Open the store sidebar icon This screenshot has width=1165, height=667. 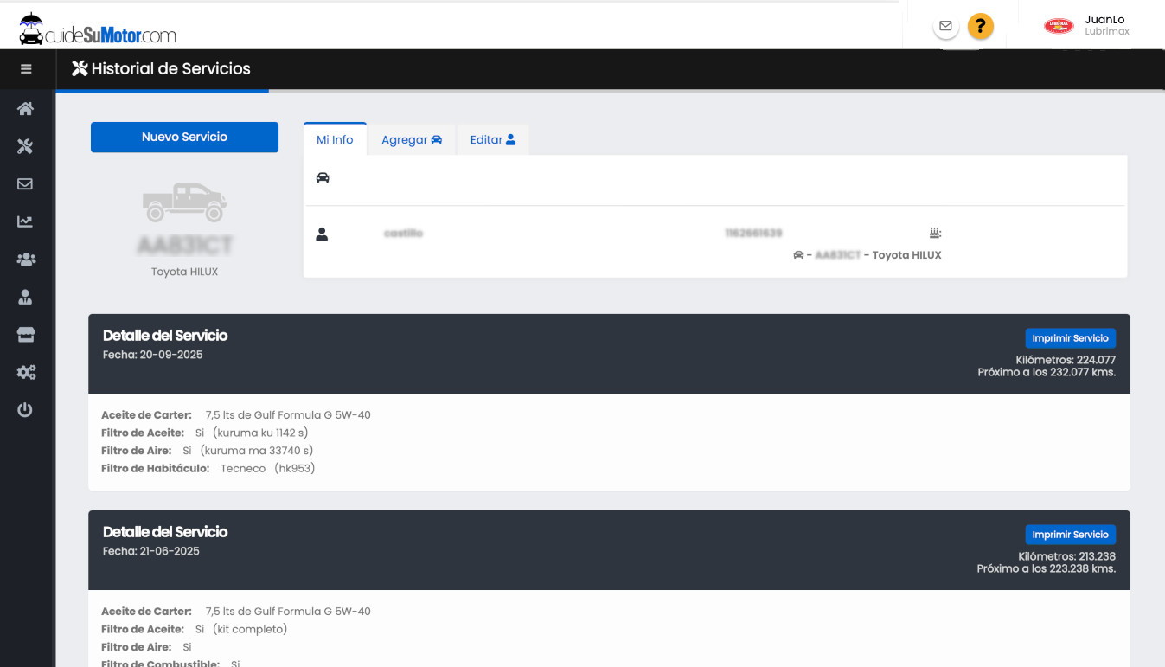[25, 335]
